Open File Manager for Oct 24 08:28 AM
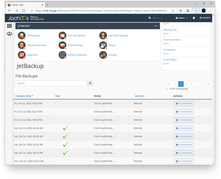Screen dimensions: 221x179 pos(184,136)
